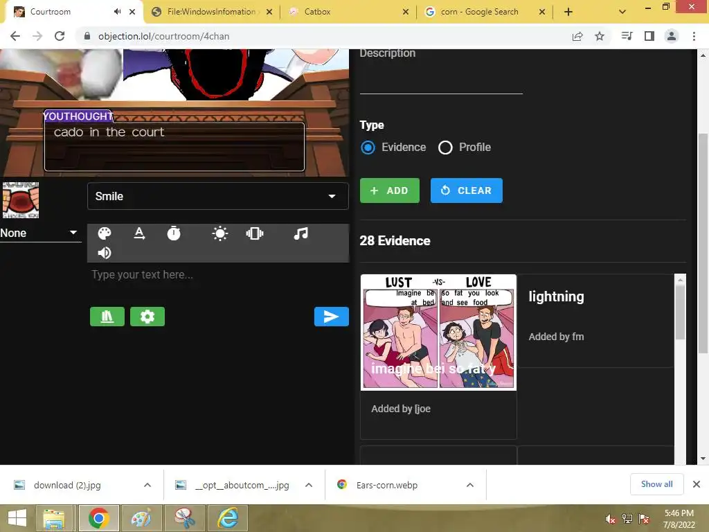Viewport: 709px width, 532px height.
Task: Click the lightning evidence title
Action: click(x=556, y=296)
